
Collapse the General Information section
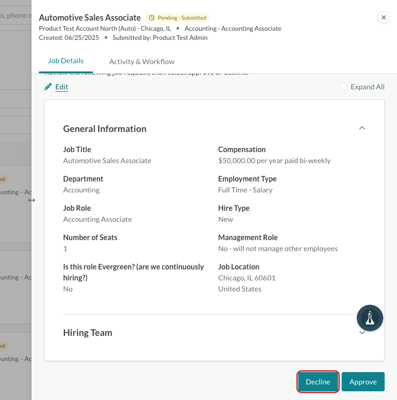[x=362, y=128]
